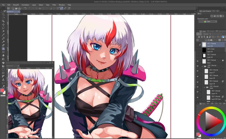Click New layer folder icon in Layer panel

[x=211, y=40]
